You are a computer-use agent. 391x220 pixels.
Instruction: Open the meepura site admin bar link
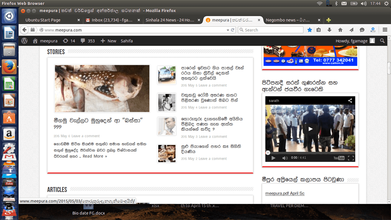(x=45, y=41)
